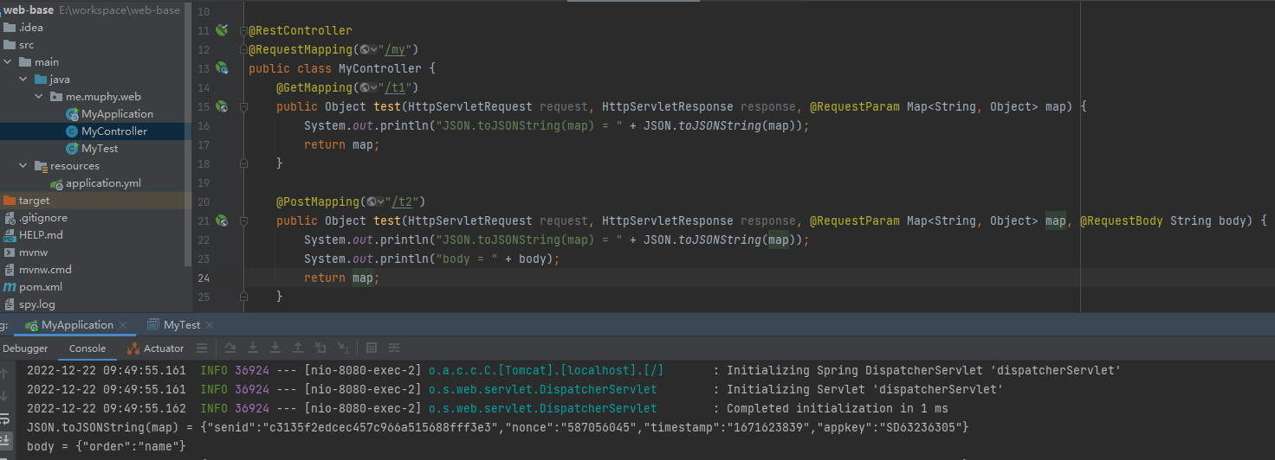
Task: Collapse the me.muphy.web package chevron
Action: pyautogui.click(x=39, y=97)
